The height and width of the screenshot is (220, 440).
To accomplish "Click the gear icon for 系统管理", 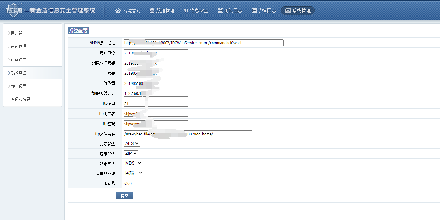I will [288, 10].
